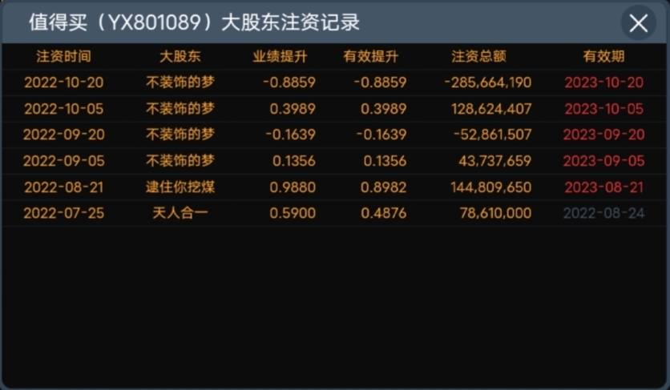Click the 有效提升 column header
The height and width of the screenshot is (390, 670).
click(x=371, y=56)
